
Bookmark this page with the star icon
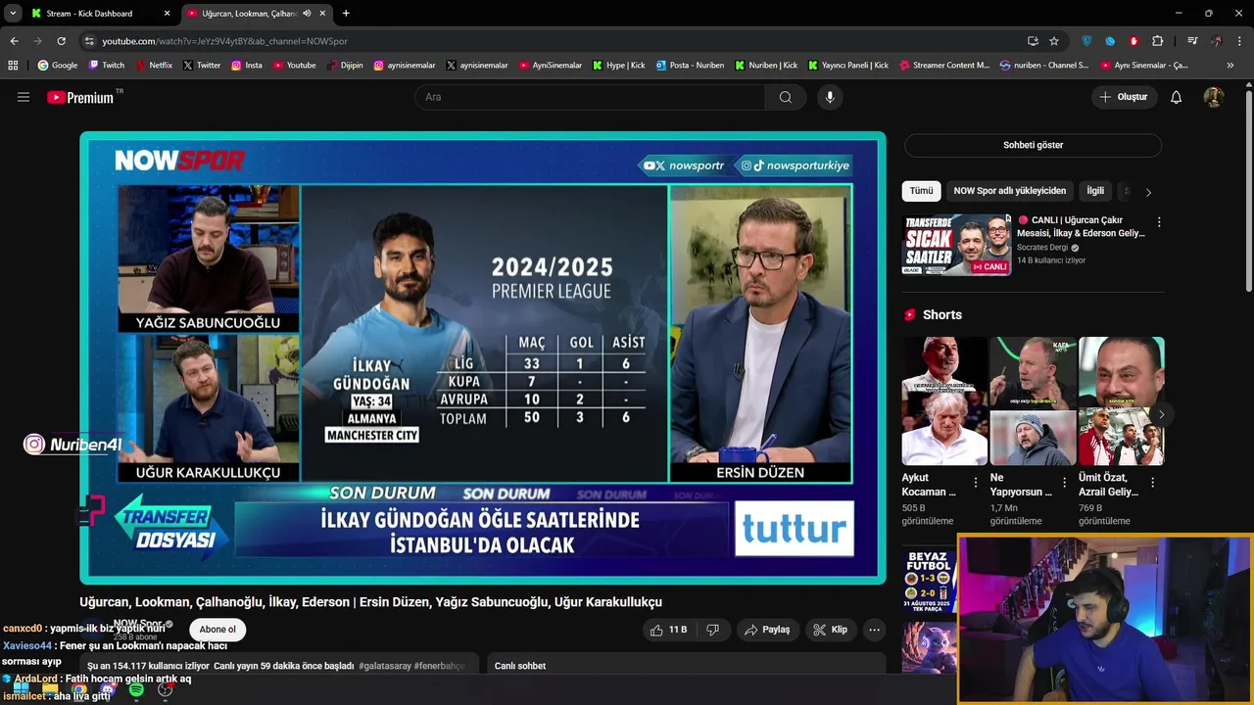(1054, 41)
